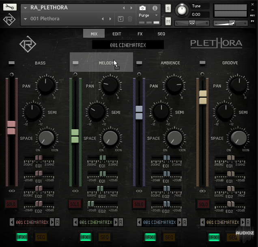
Task: Switch to the EDIT tab
Action: 117,34
